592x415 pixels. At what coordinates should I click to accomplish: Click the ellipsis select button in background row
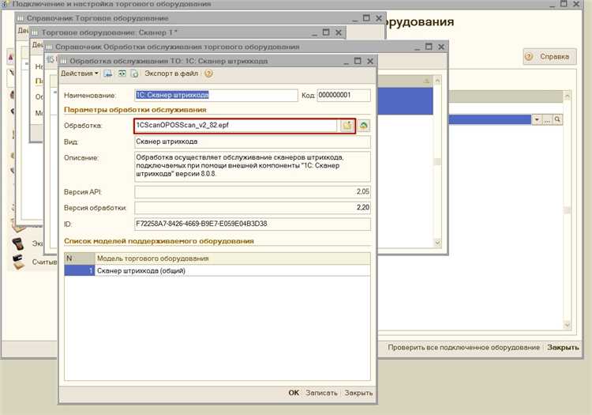[x=547, y=119]
